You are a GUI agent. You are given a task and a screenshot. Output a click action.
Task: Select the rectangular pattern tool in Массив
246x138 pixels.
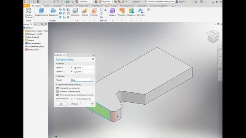(x=101, y=10)
